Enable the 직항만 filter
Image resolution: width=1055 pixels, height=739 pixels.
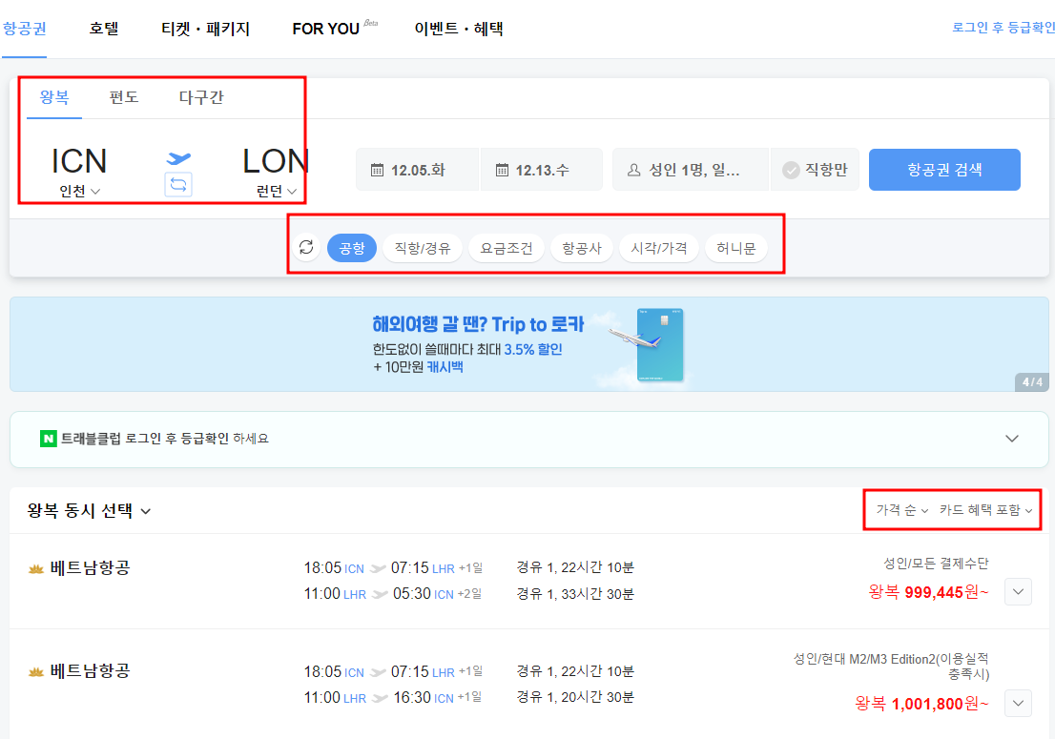pos(815,169)
